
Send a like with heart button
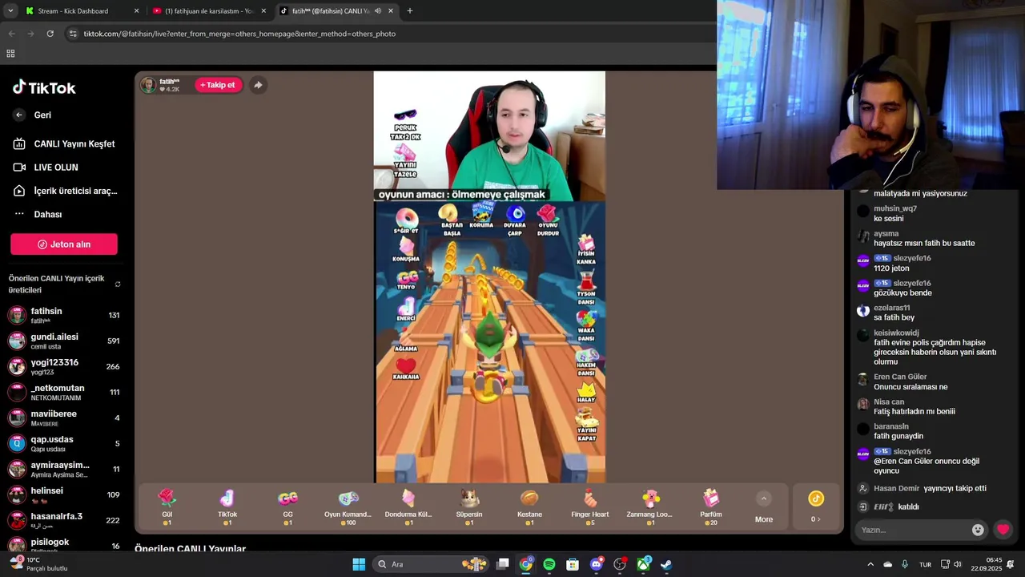tap(1003, 530)
